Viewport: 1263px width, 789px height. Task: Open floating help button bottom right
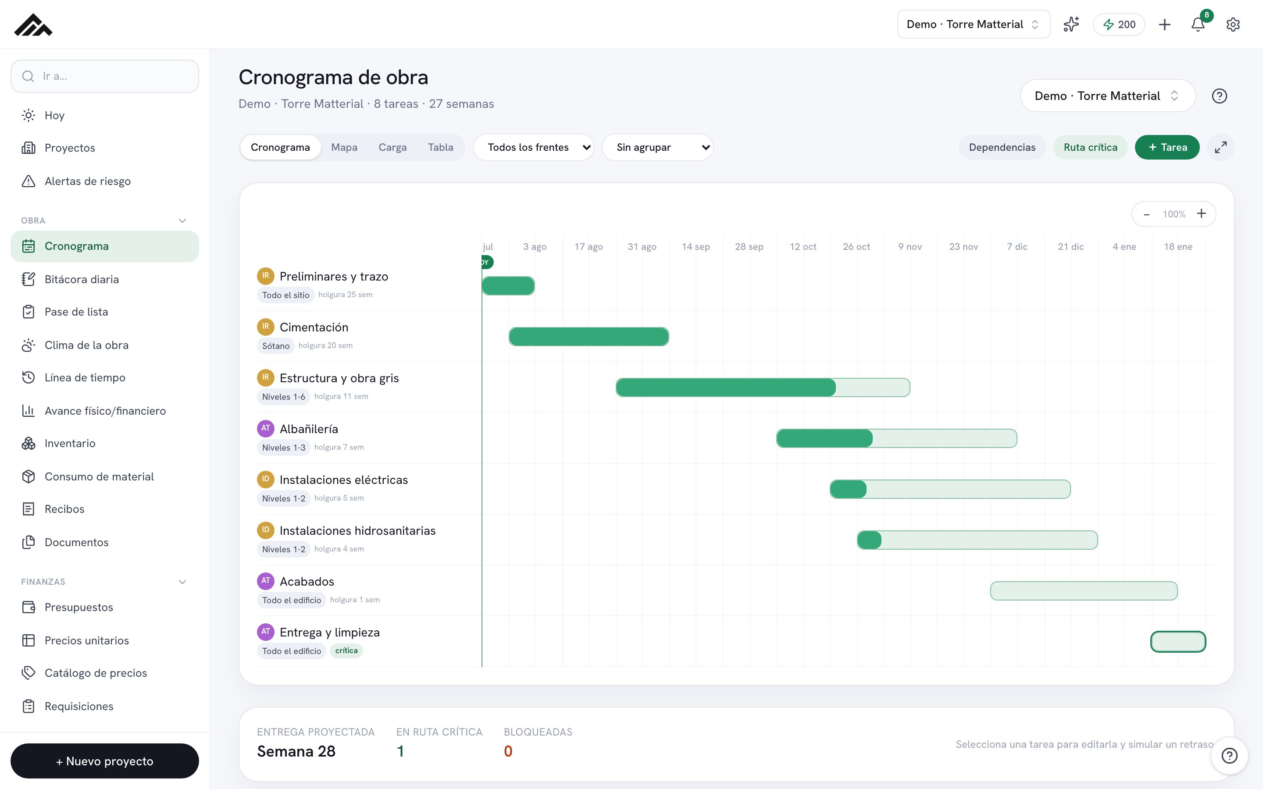tap(1230, 755)
